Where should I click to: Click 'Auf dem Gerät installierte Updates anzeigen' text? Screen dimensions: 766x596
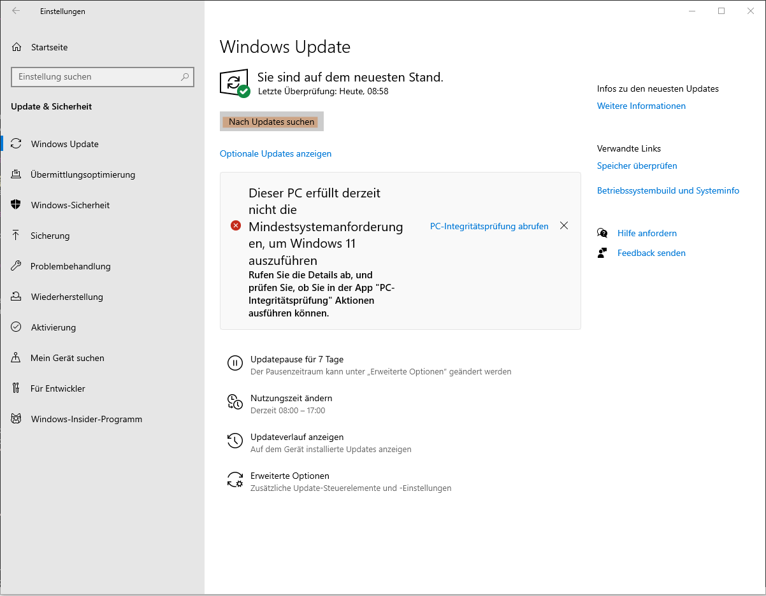coord(331,449)
